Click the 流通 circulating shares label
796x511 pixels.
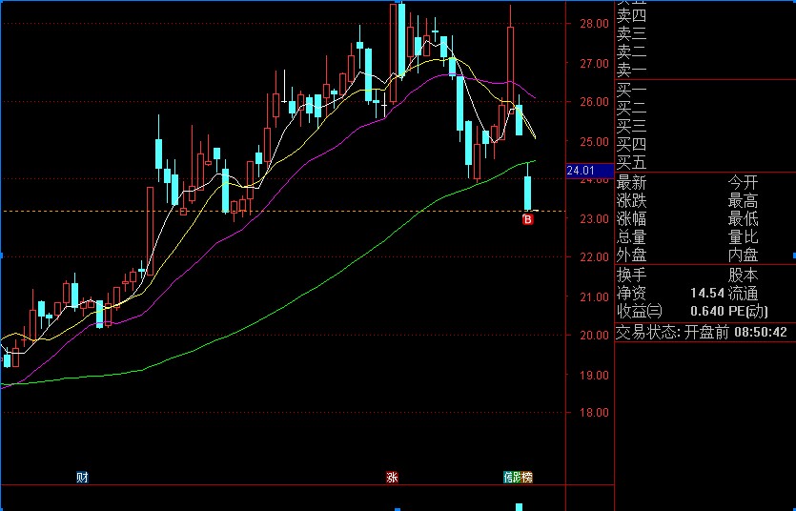pos(743,293)
